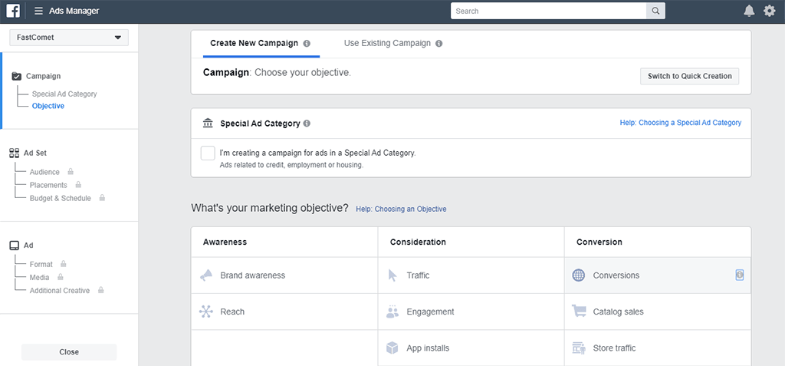Select Audience in the Ad Set tree
This screenshot has width=785, height=366.
pos(44,172)
